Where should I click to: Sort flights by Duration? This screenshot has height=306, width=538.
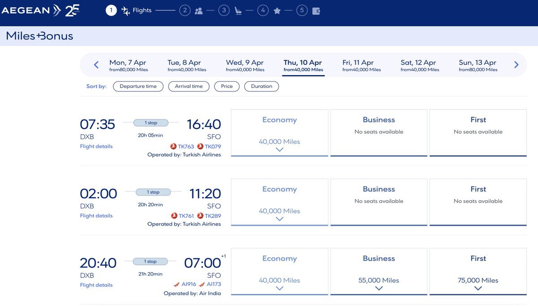click(x=261, y=86)
